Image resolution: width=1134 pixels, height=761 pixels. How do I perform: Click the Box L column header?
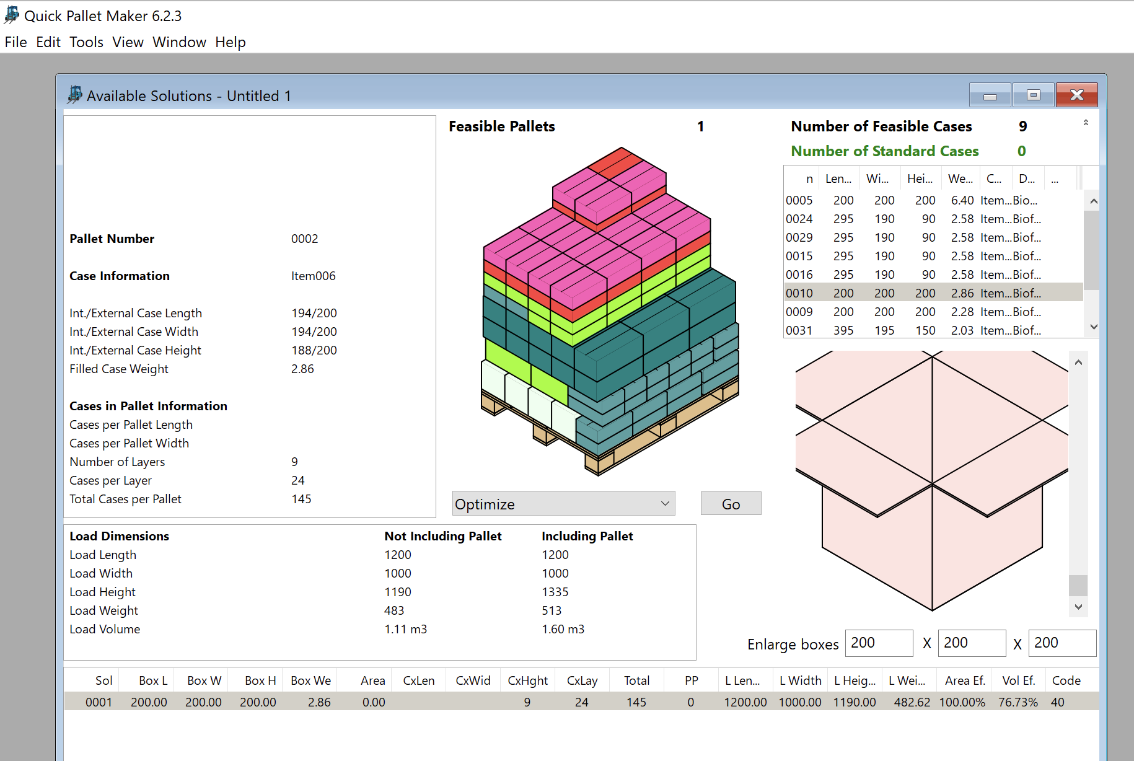[147, 680]
